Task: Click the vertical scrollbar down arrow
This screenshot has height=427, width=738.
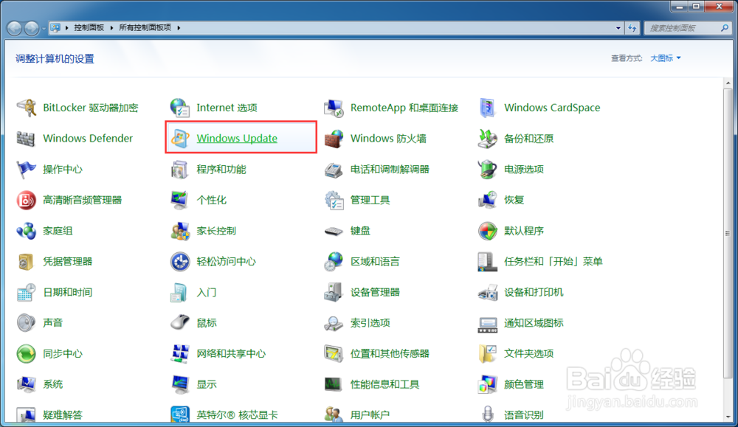Action: pos(728,417)
